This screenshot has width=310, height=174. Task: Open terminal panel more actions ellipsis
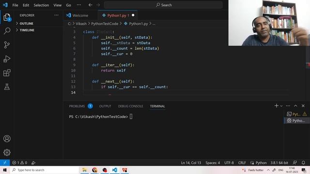[x=288, y=106]
